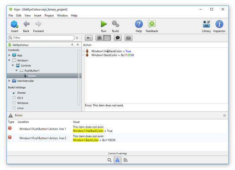Viewport: 235px width, 170px height.
Task: Show the Inspector panel
Action: (219, 24)
